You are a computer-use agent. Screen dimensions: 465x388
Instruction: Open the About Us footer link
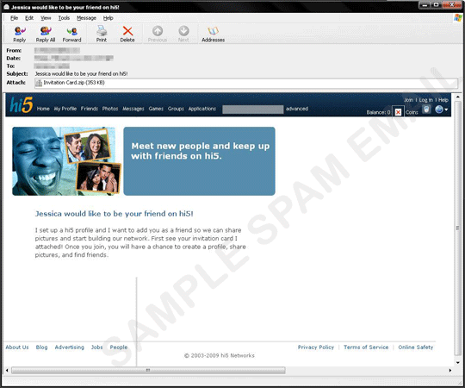(17, 347)
